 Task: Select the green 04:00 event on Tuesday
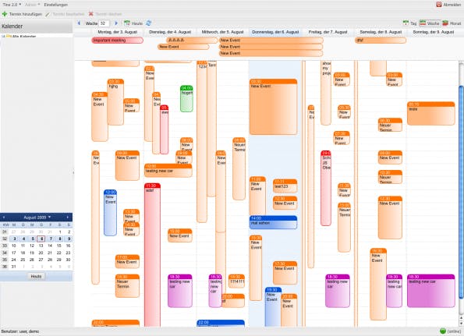[x=186, y=99]
